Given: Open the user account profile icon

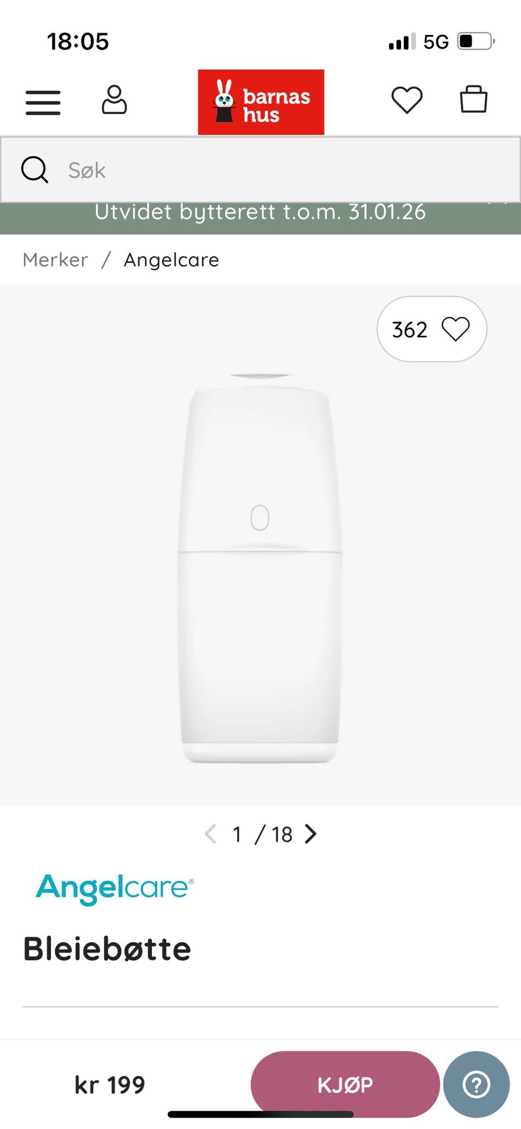Looking at the screenshot, I should (x=114, y=100).
